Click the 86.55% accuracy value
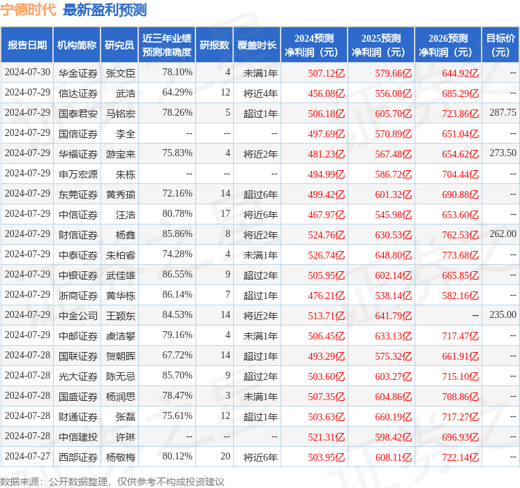 [177, 274]
